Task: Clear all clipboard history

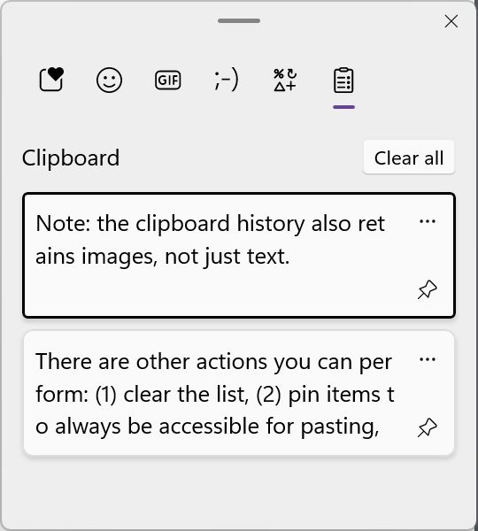Action: pos(409,158)
